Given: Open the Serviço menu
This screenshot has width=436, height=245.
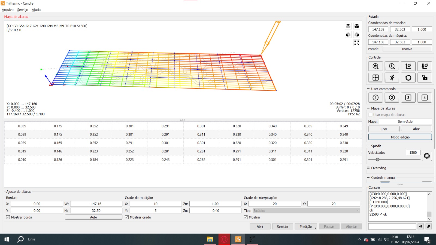Looking at the screenshot, I should point(23,10).
